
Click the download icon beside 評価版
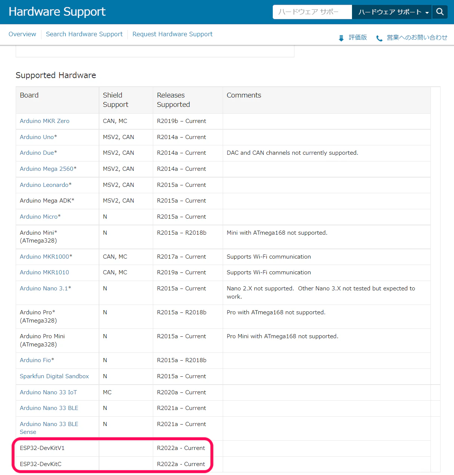pyautogui.click(x=341, y=38)
